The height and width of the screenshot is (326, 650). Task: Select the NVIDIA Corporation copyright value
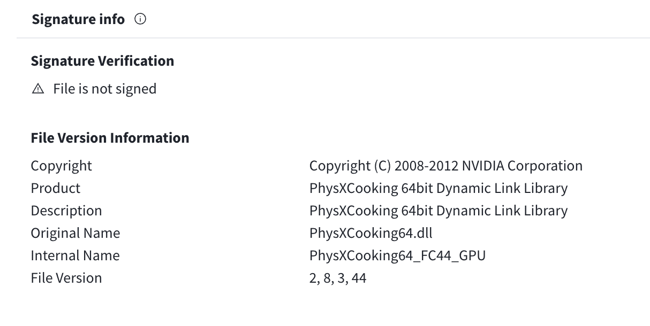click(x=446, y=166)
